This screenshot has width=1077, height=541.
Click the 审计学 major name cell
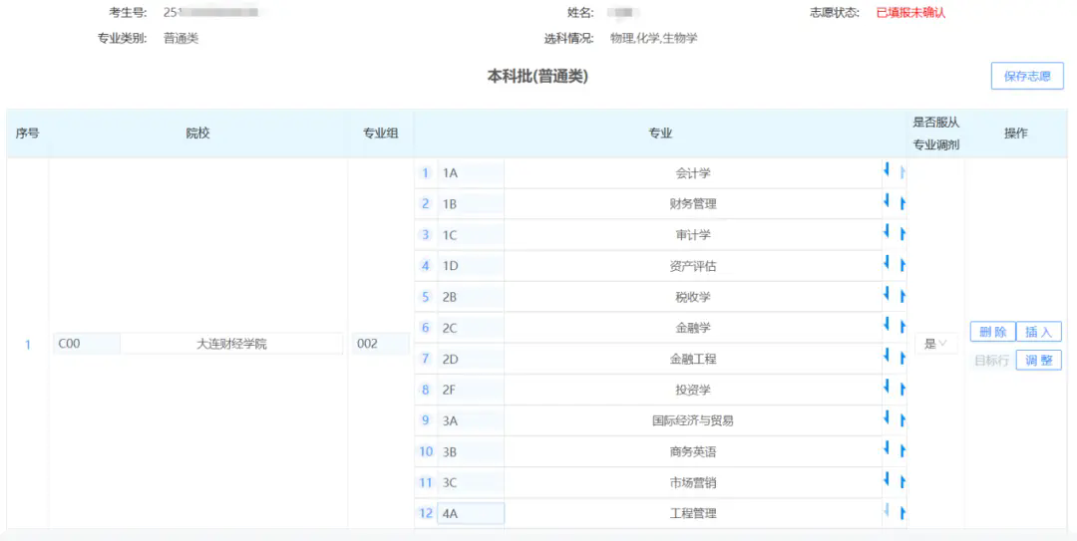pos(693,235)
